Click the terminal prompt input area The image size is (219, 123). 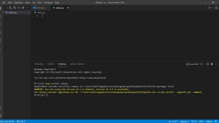[x=47, y=95]
